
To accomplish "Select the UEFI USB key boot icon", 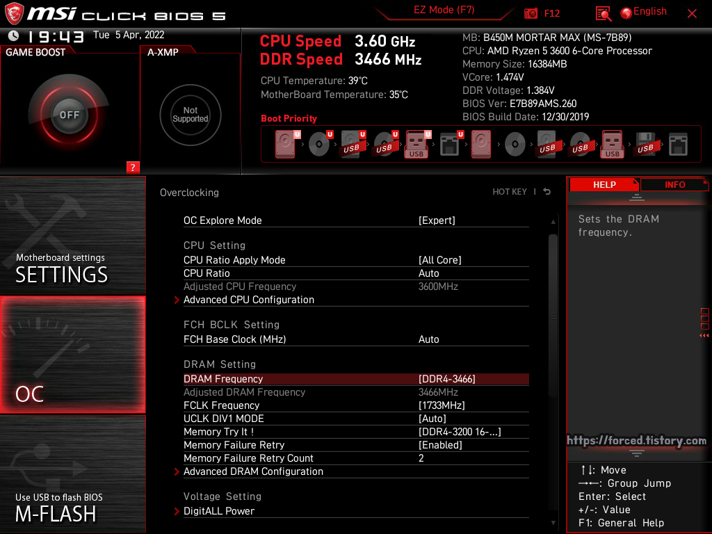I will point(417,144).
